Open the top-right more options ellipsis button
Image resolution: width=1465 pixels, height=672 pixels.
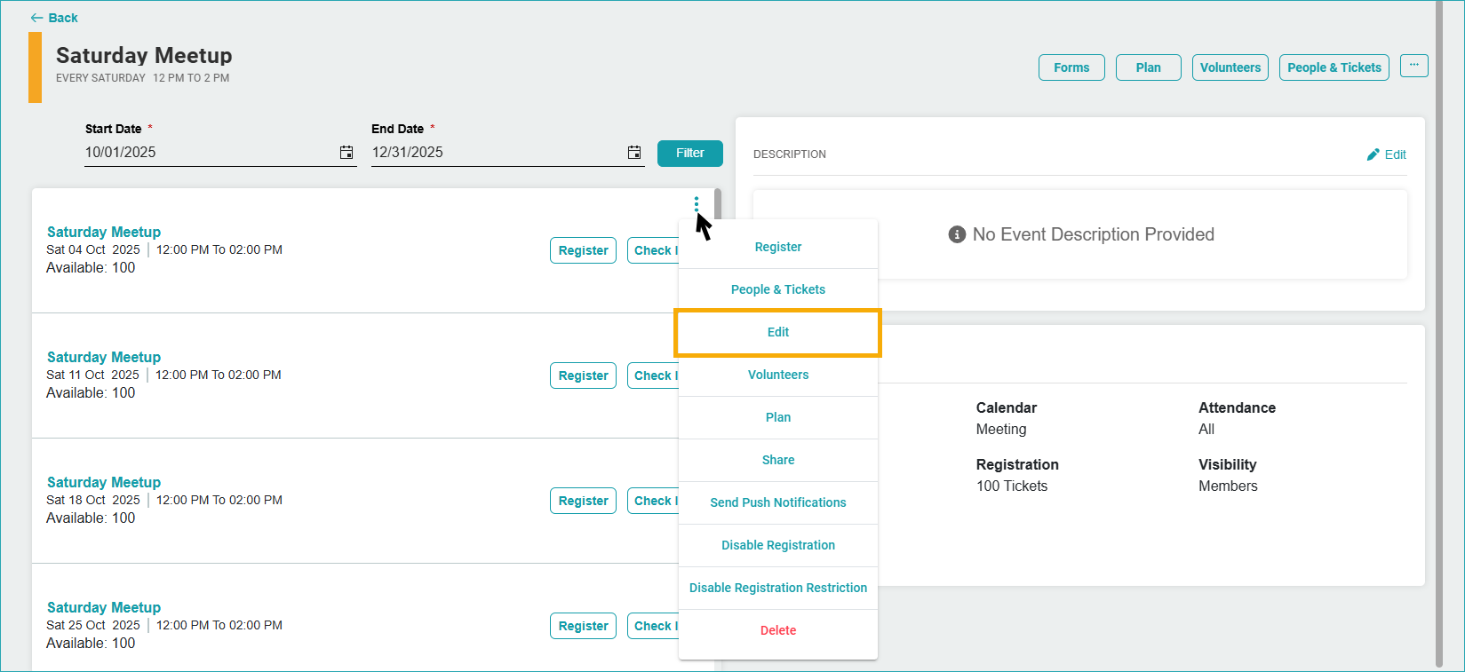tap(1413, 66)
